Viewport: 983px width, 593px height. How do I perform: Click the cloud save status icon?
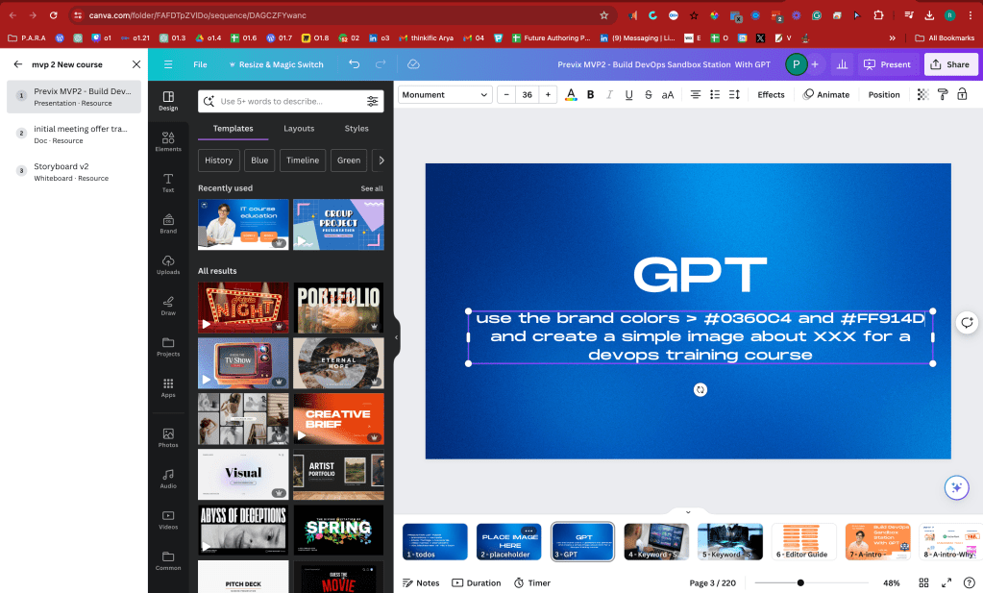(x=413, y=64)
